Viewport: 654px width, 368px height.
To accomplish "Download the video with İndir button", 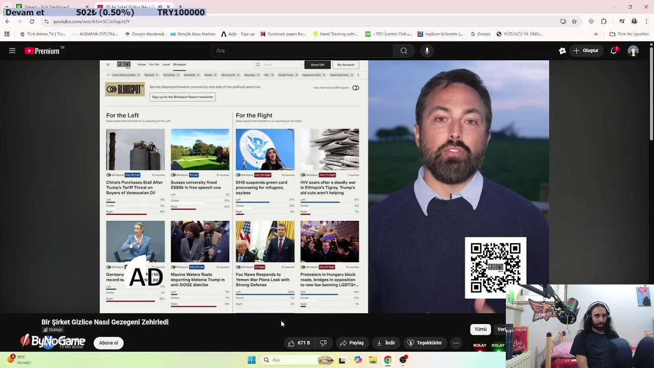I will [x=386, y=343].
